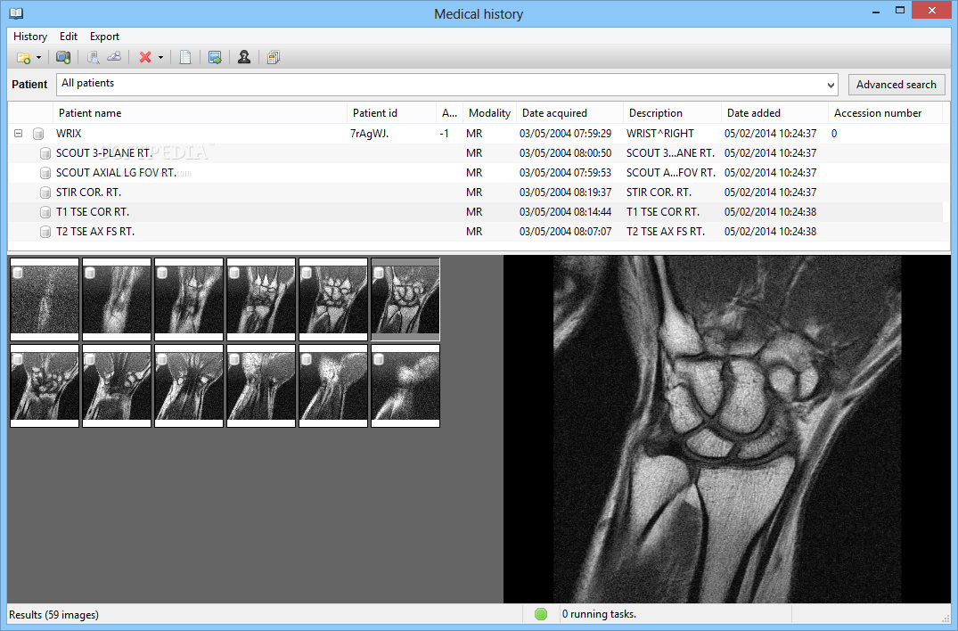Screen dimensions: 958x631
Task: Click the anonymize patient icon
Action: [244, 57]
